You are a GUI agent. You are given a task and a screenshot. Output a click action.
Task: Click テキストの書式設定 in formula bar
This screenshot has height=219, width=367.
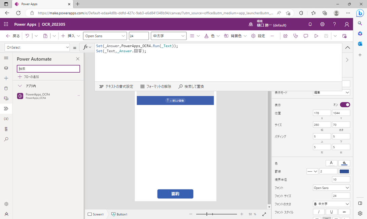116,86
